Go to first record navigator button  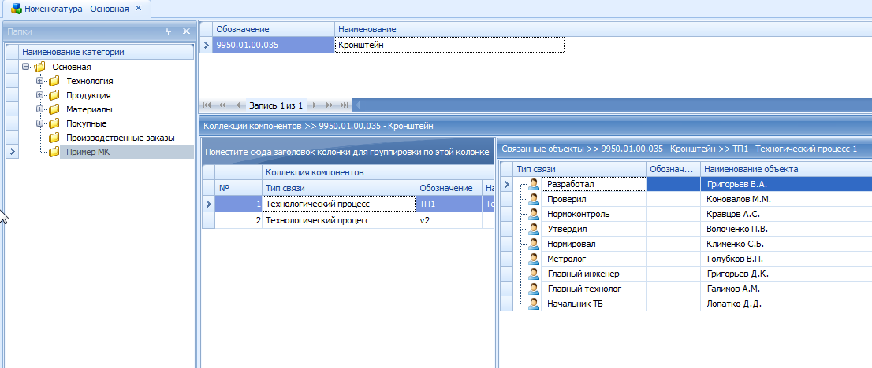coord(207,105)
